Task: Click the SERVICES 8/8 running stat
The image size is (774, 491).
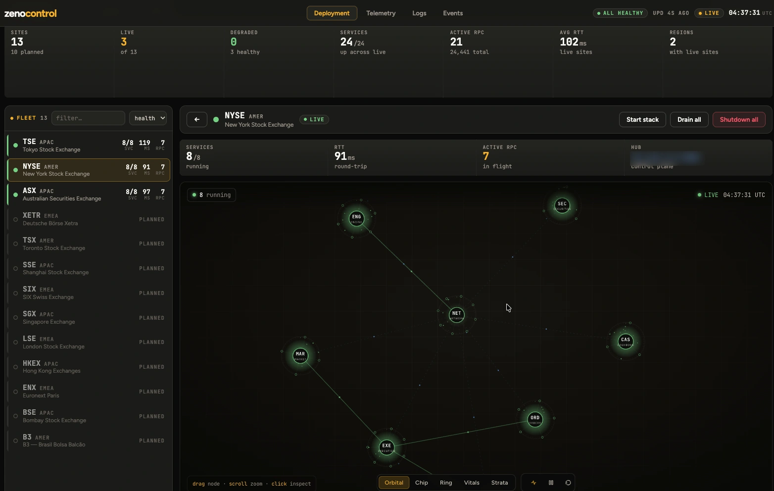Action: (254, 157)
